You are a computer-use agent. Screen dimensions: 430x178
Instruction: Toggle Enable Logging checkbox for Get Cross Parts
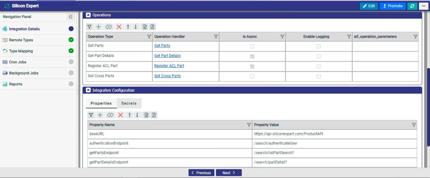click(318, 77)
